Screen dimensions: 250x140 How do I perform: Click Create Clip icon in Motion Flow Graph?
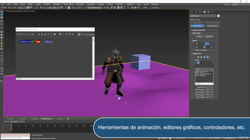[x=18, y=34]
